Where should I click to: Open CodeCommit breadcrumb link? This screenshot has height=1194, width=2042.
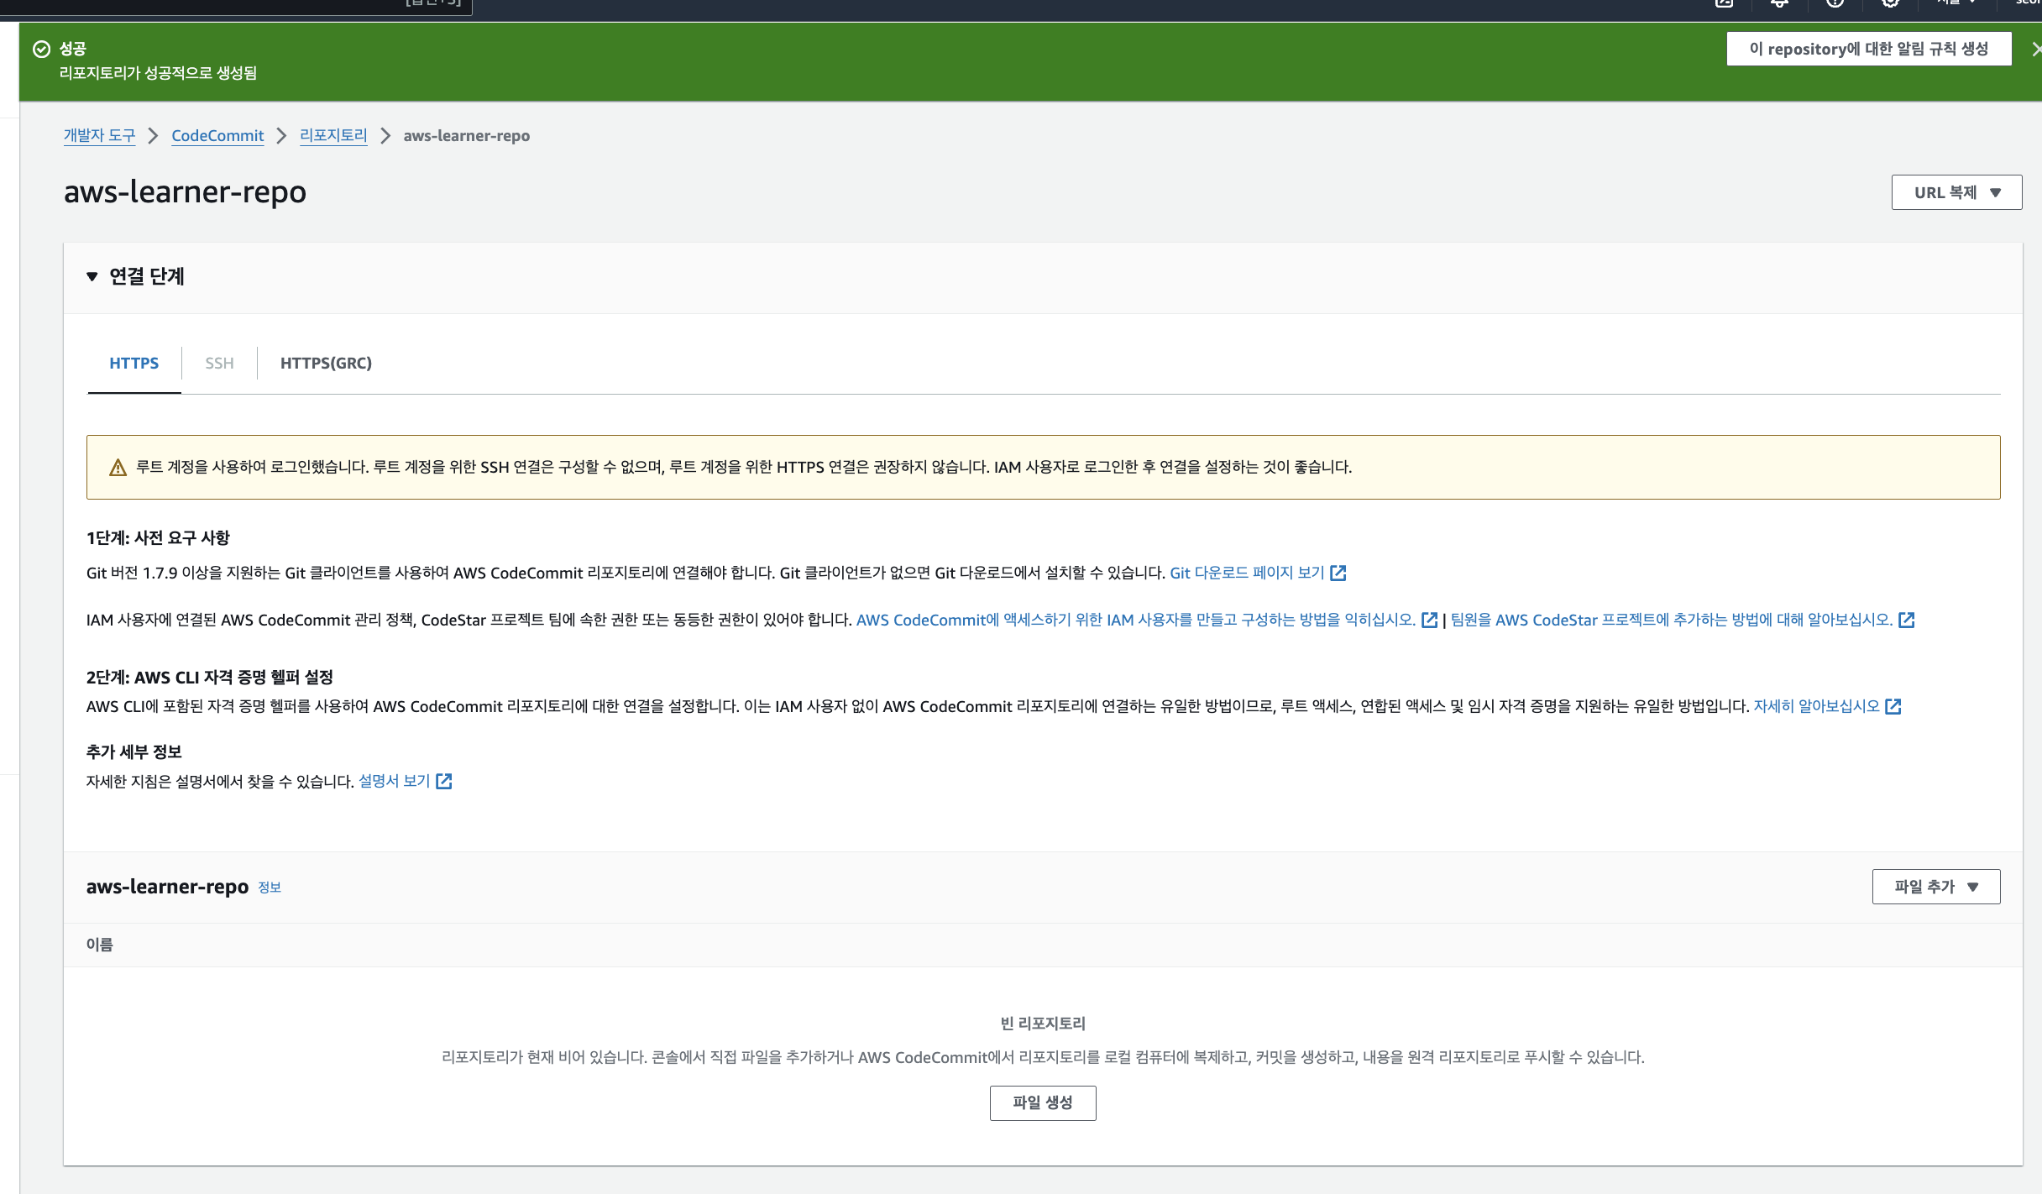click(217, 135)
